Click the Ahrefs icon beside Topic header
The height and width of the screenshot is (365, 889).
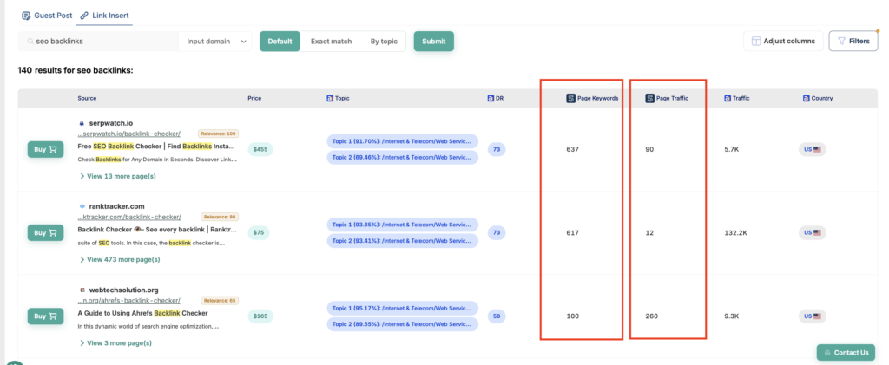329,98
